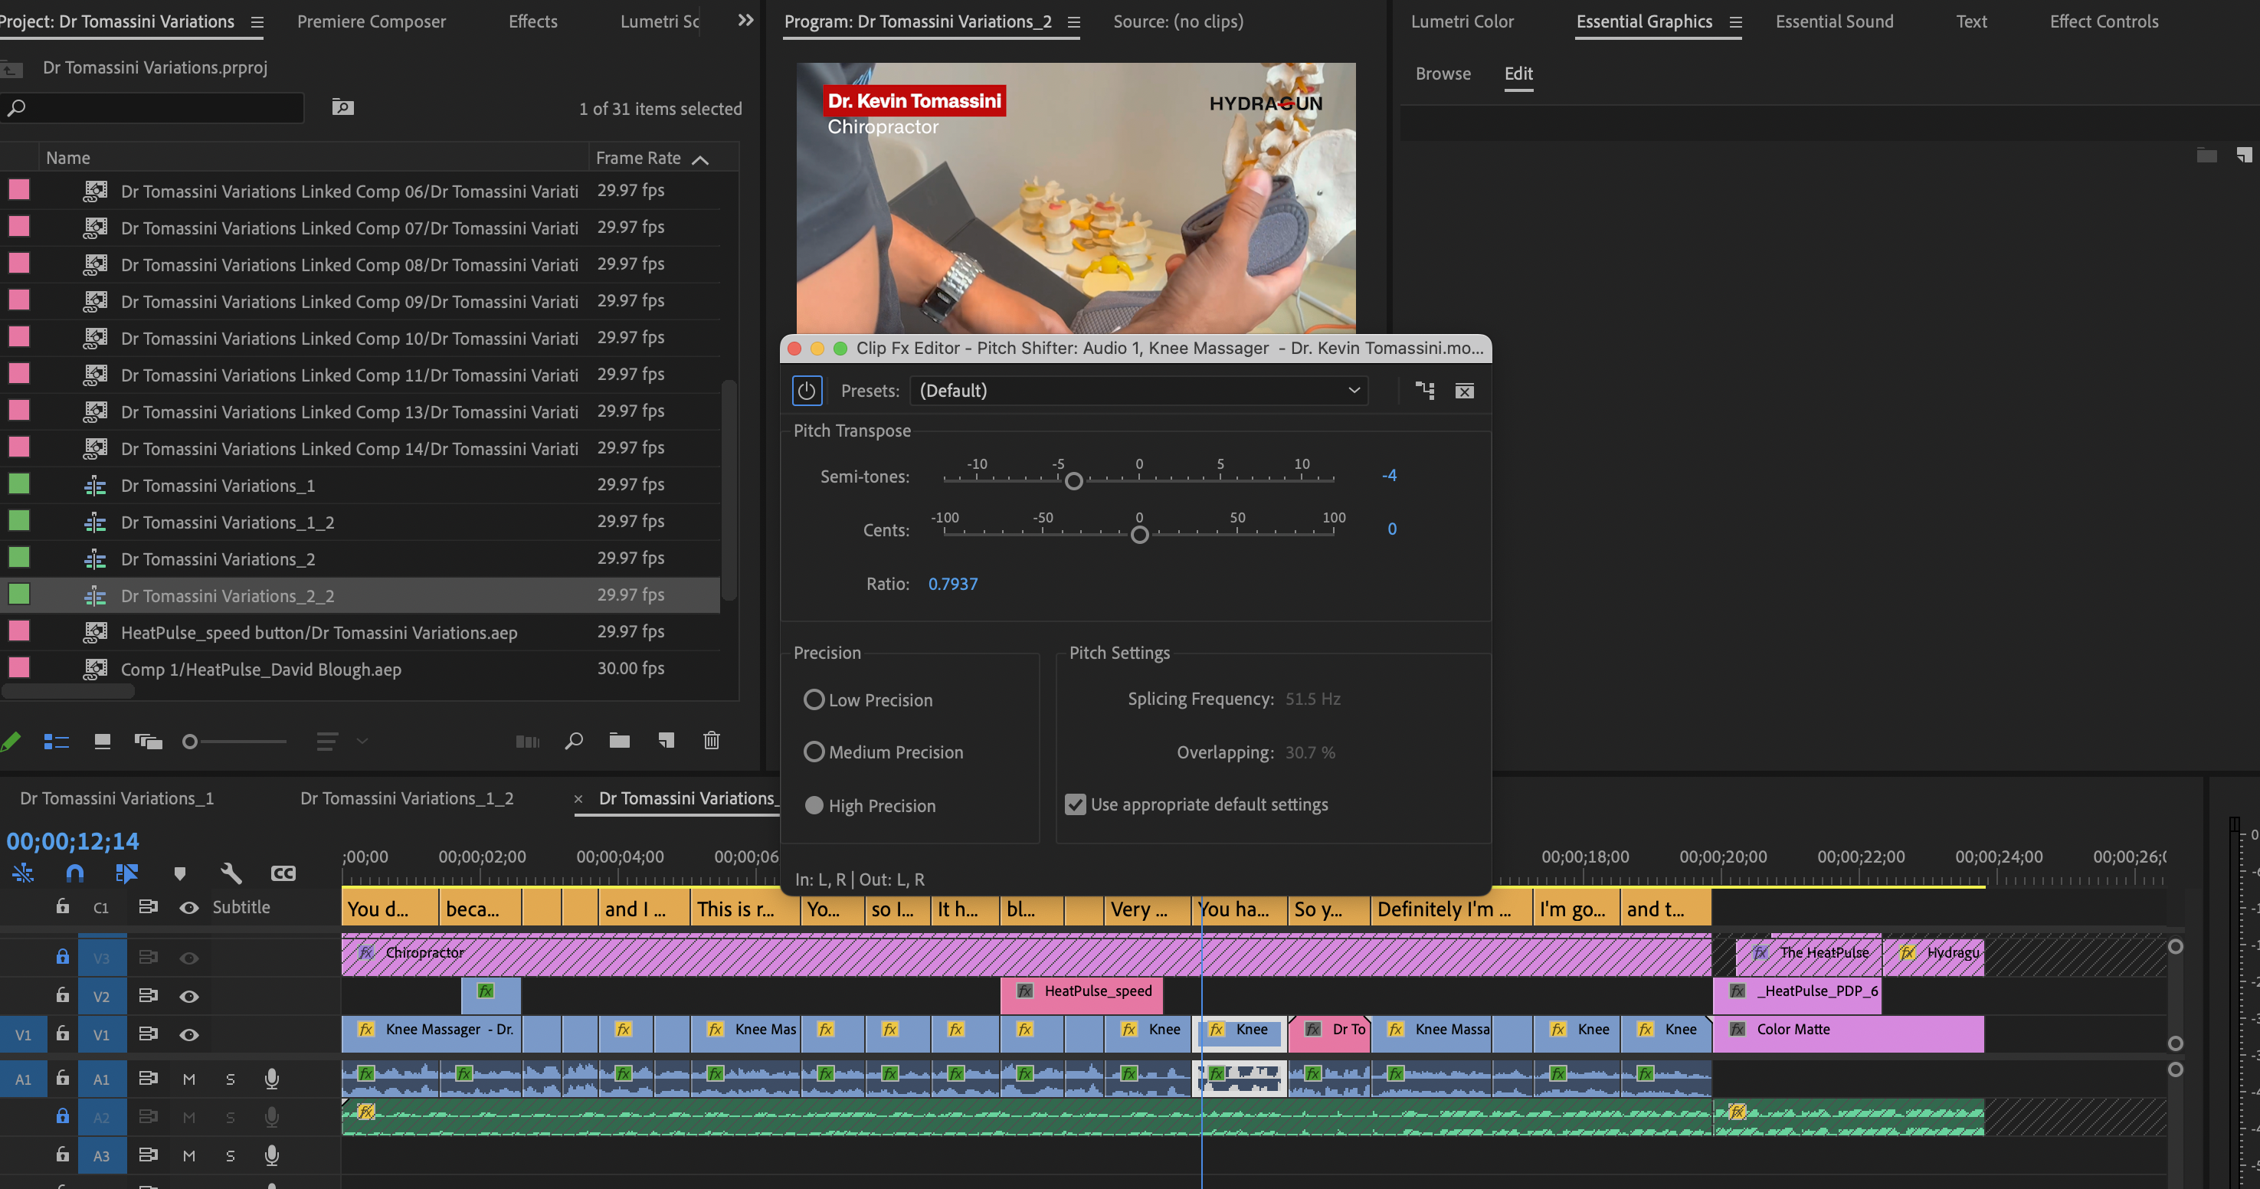Image resolution: width=2260 pixels, height=1189 pixels.
Task: Click the Add Marker icon in timeline toolbar
Action: pos(179,873)
